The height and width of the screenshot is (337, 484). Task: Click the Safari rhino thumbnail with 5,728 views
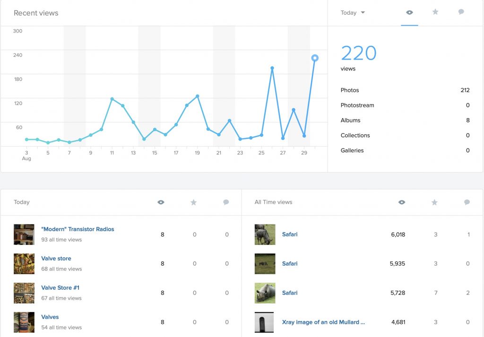pyautogui.click(x=265, y=293)
